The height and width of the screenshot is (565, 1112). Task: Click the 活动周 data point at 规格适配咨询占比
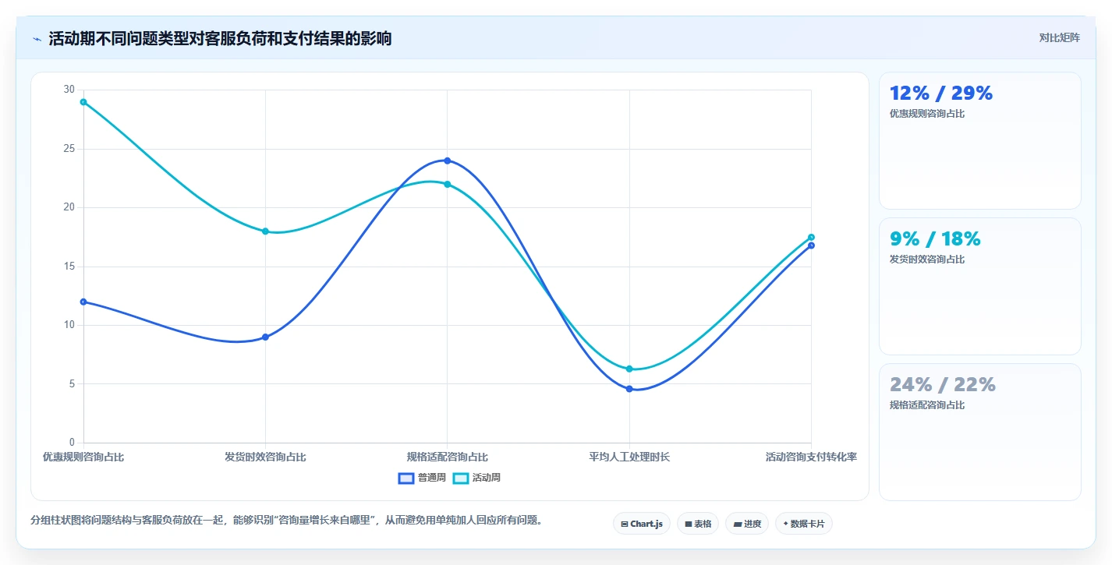pyautogui.click(x=447, y=184)
